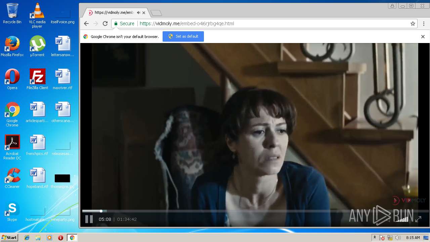View Secure site information
This screenshot has height=242, width=430.
tap(124, 24)
